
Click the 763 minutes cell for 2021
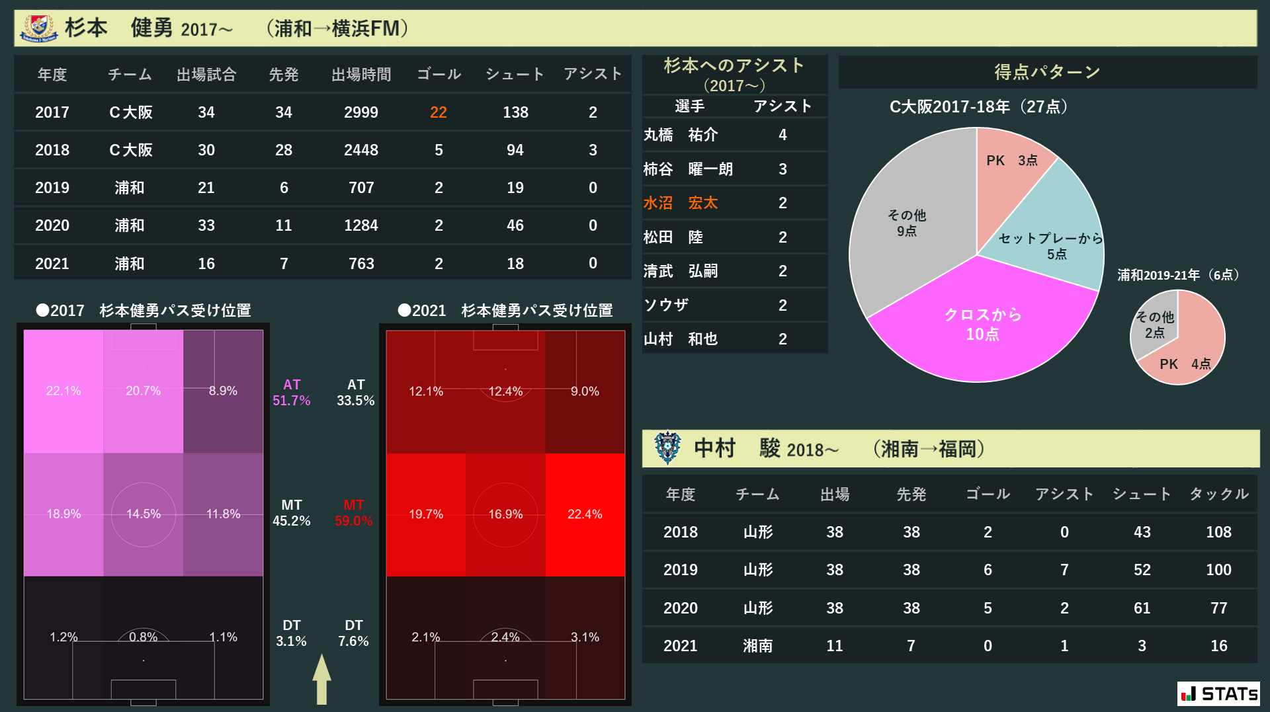(361, 264)
